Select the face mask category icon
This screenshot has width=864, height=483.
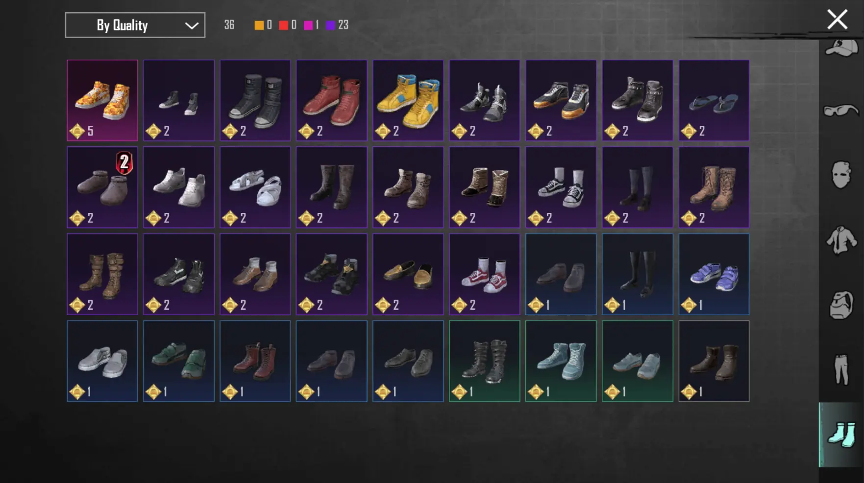(841, 175)
